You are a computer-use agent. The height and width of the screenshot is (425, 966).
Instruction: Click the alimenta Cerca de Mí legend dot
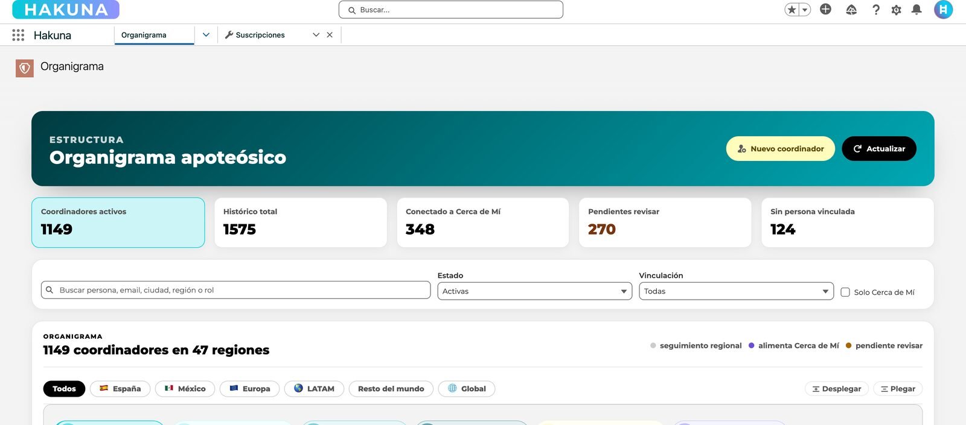[752, 345]
